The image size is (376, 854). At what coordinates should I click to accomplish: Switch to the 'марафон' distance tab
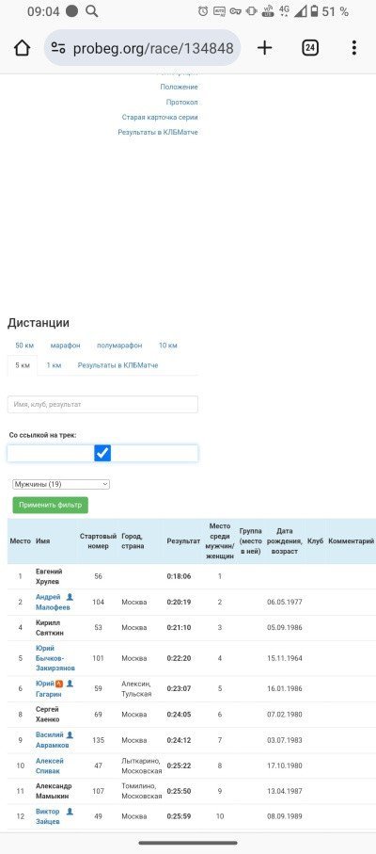(x=65, y=346)
